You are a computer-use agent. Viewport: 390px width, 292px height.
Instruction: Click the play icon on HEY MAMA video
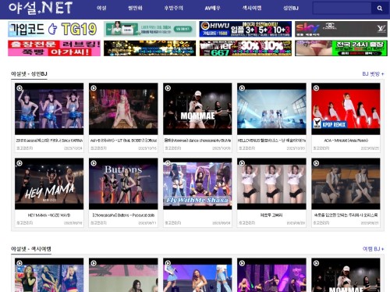tap(19, 163)
